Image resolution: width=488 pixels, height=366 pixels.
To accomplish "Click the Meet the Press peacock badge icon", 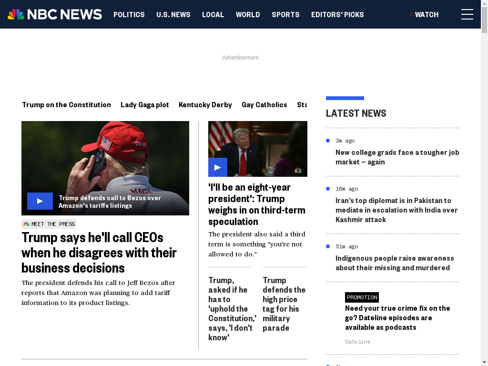I will (26, 224).
